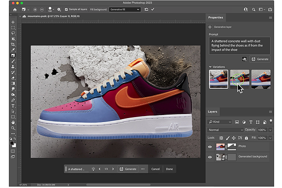Viewport: 282px width, 188px height.
Task: Toggle lock transparent pixels
Action: 221,138
